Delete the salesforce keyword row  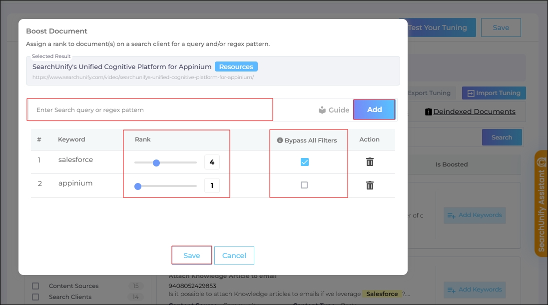(x=370, y=162)
